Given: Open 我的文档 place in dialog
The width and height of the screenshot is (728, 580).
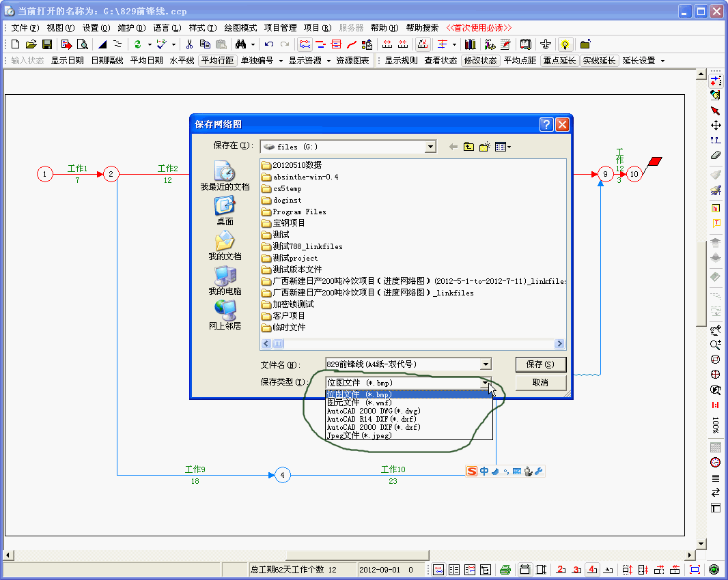Looking at the screenshot, I should pos(225,246).
